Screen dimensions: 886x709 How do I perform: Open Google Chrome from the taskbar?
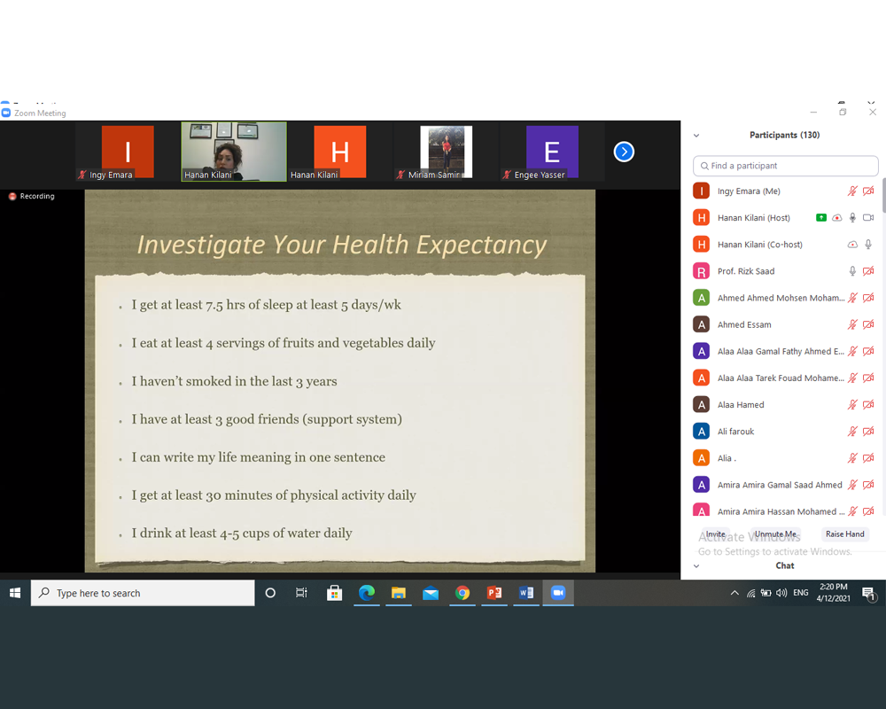point(462,593)
